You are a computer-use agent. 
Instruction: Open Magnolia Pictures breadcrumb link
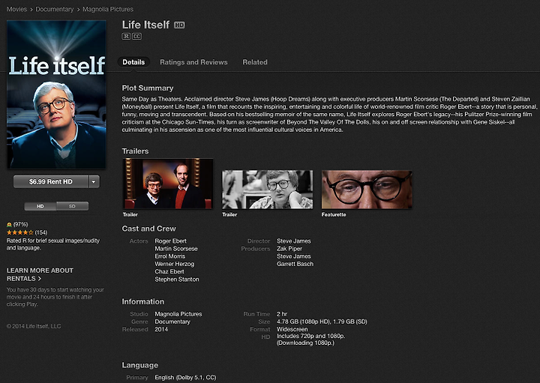[108, 9]
